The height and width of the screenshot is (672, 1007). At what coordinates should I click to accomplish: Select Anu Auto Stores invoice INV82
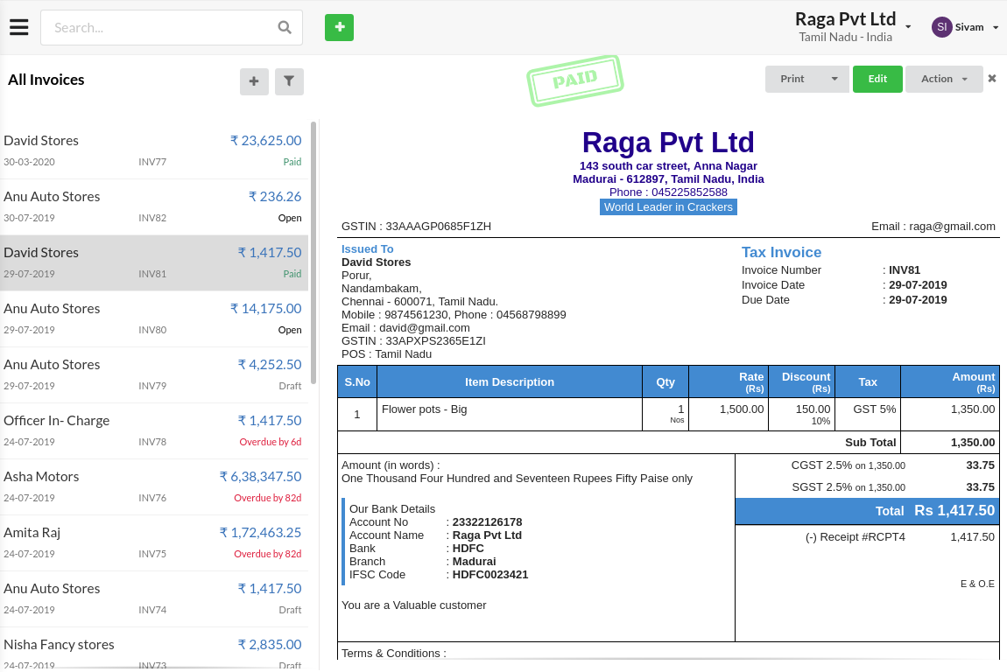pos(152,206)
